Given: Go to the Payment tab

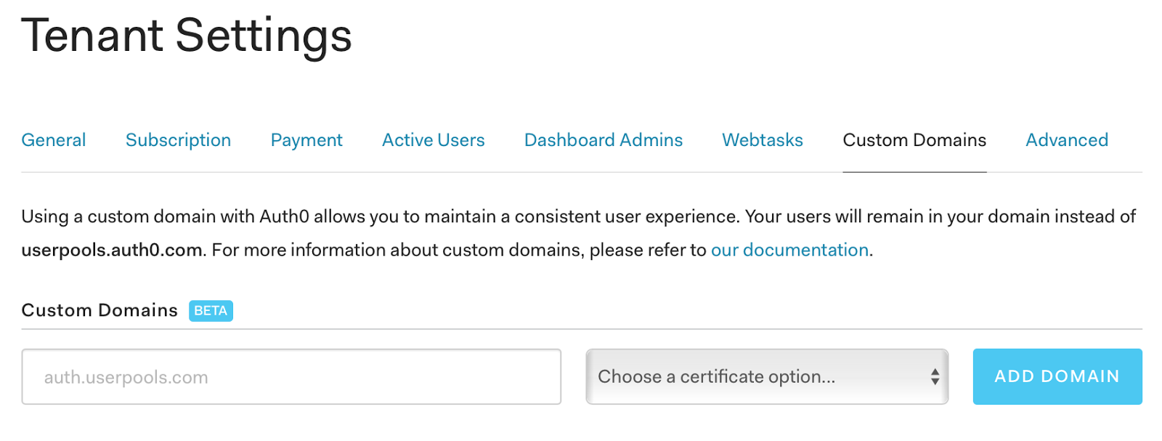Looking at the screenshot, I should [306, 140].
